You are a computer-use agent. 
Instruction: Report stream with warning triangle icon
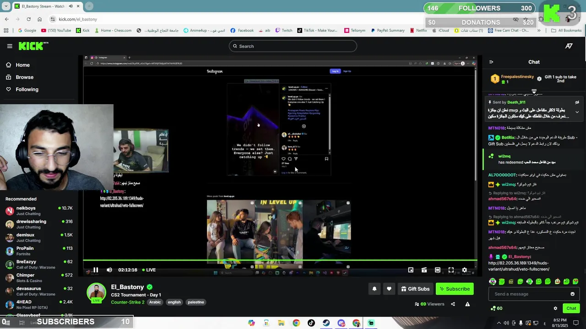coord(467,304)
